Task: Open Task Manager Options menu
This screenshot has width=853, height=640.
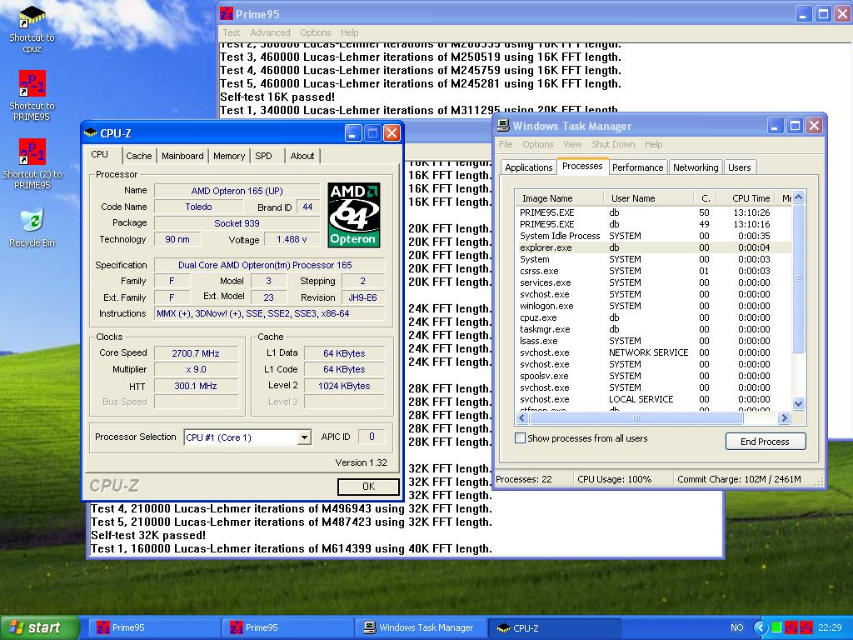Action: click(537, 144)
